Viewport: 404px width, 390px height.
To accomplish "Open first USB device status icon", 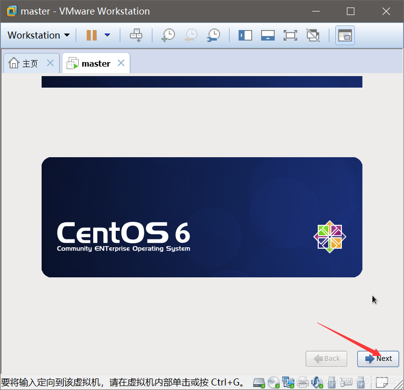I will (332, 383).
